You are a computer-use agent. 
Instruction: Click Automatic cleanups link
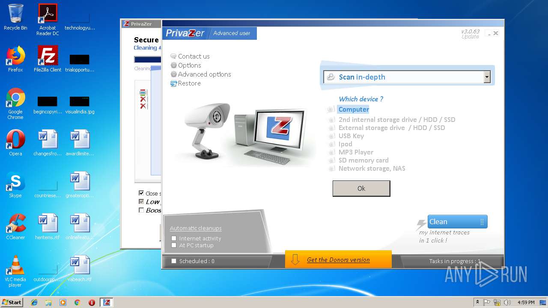[x=196, y=228]
